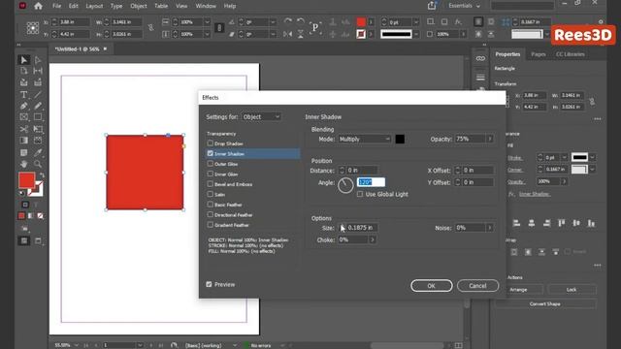Open stroke weight dropdown in Properties panel

click(565, 157)
